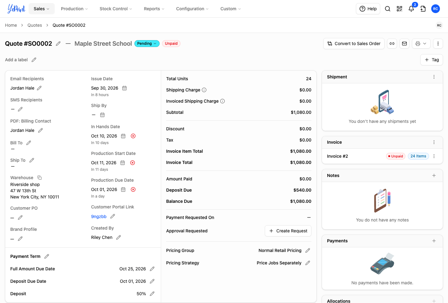
Task: Open the Stock Control menu
Action: 116,9
